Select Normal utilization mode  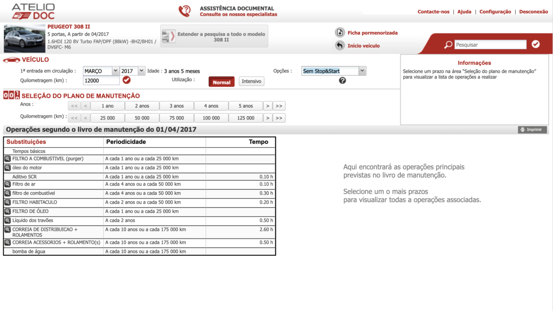pos(221,81)
